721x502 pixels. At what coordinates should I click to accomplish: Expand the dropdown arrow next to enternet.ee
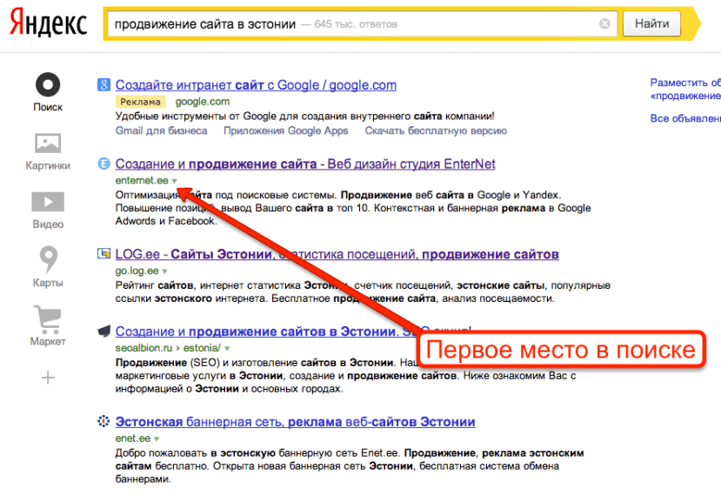(x=174, y=181)
